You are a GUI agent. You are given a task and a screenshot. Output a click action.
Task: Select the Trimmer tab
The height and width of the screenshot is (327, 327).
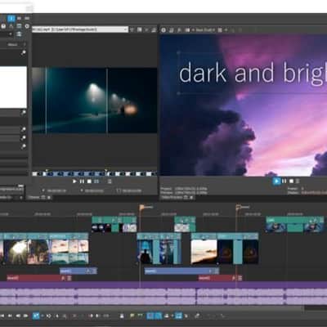(x=34, y=197)
